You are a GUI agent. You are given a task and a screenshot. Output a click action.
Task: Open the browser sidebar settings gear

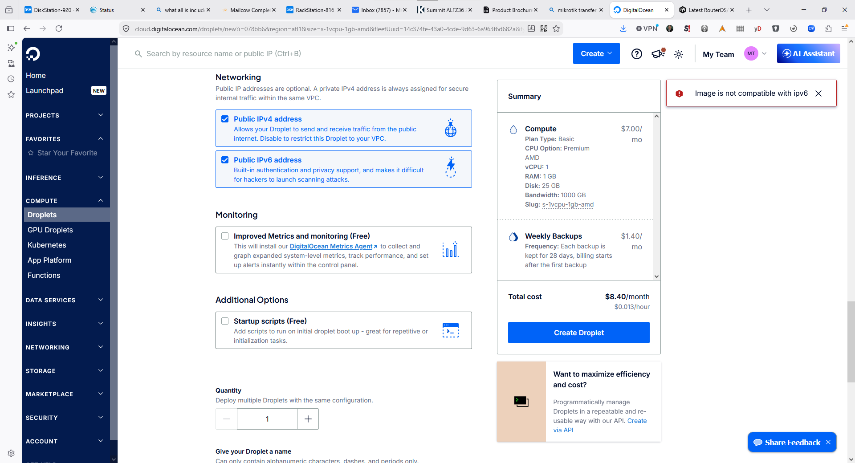pyautogui.click(x=11, y=453)
